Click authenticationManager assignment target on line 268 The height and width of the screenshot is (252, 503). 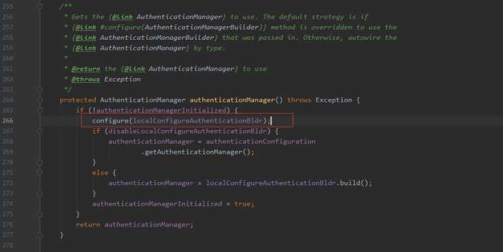tap(151, 141)
